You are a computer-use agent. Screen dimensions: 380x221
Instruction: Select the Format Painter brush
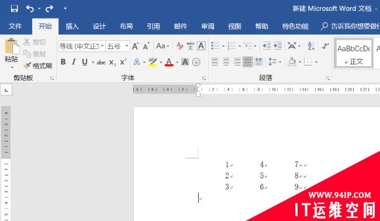[x=38, y=65]
